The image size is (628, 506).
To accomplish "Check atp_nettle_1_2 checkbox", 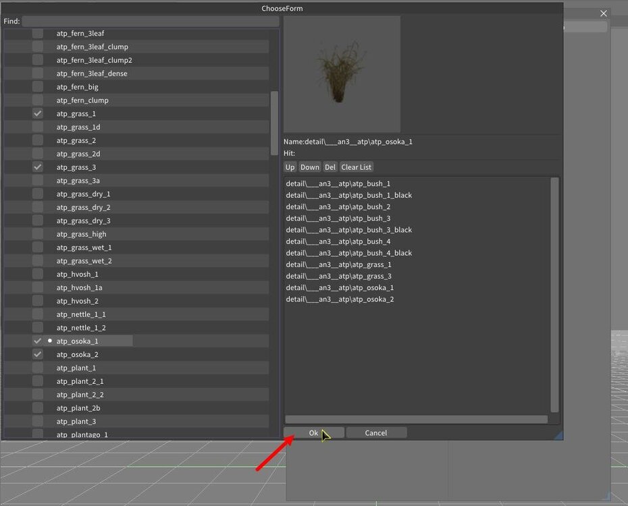I will coord(38,328).
